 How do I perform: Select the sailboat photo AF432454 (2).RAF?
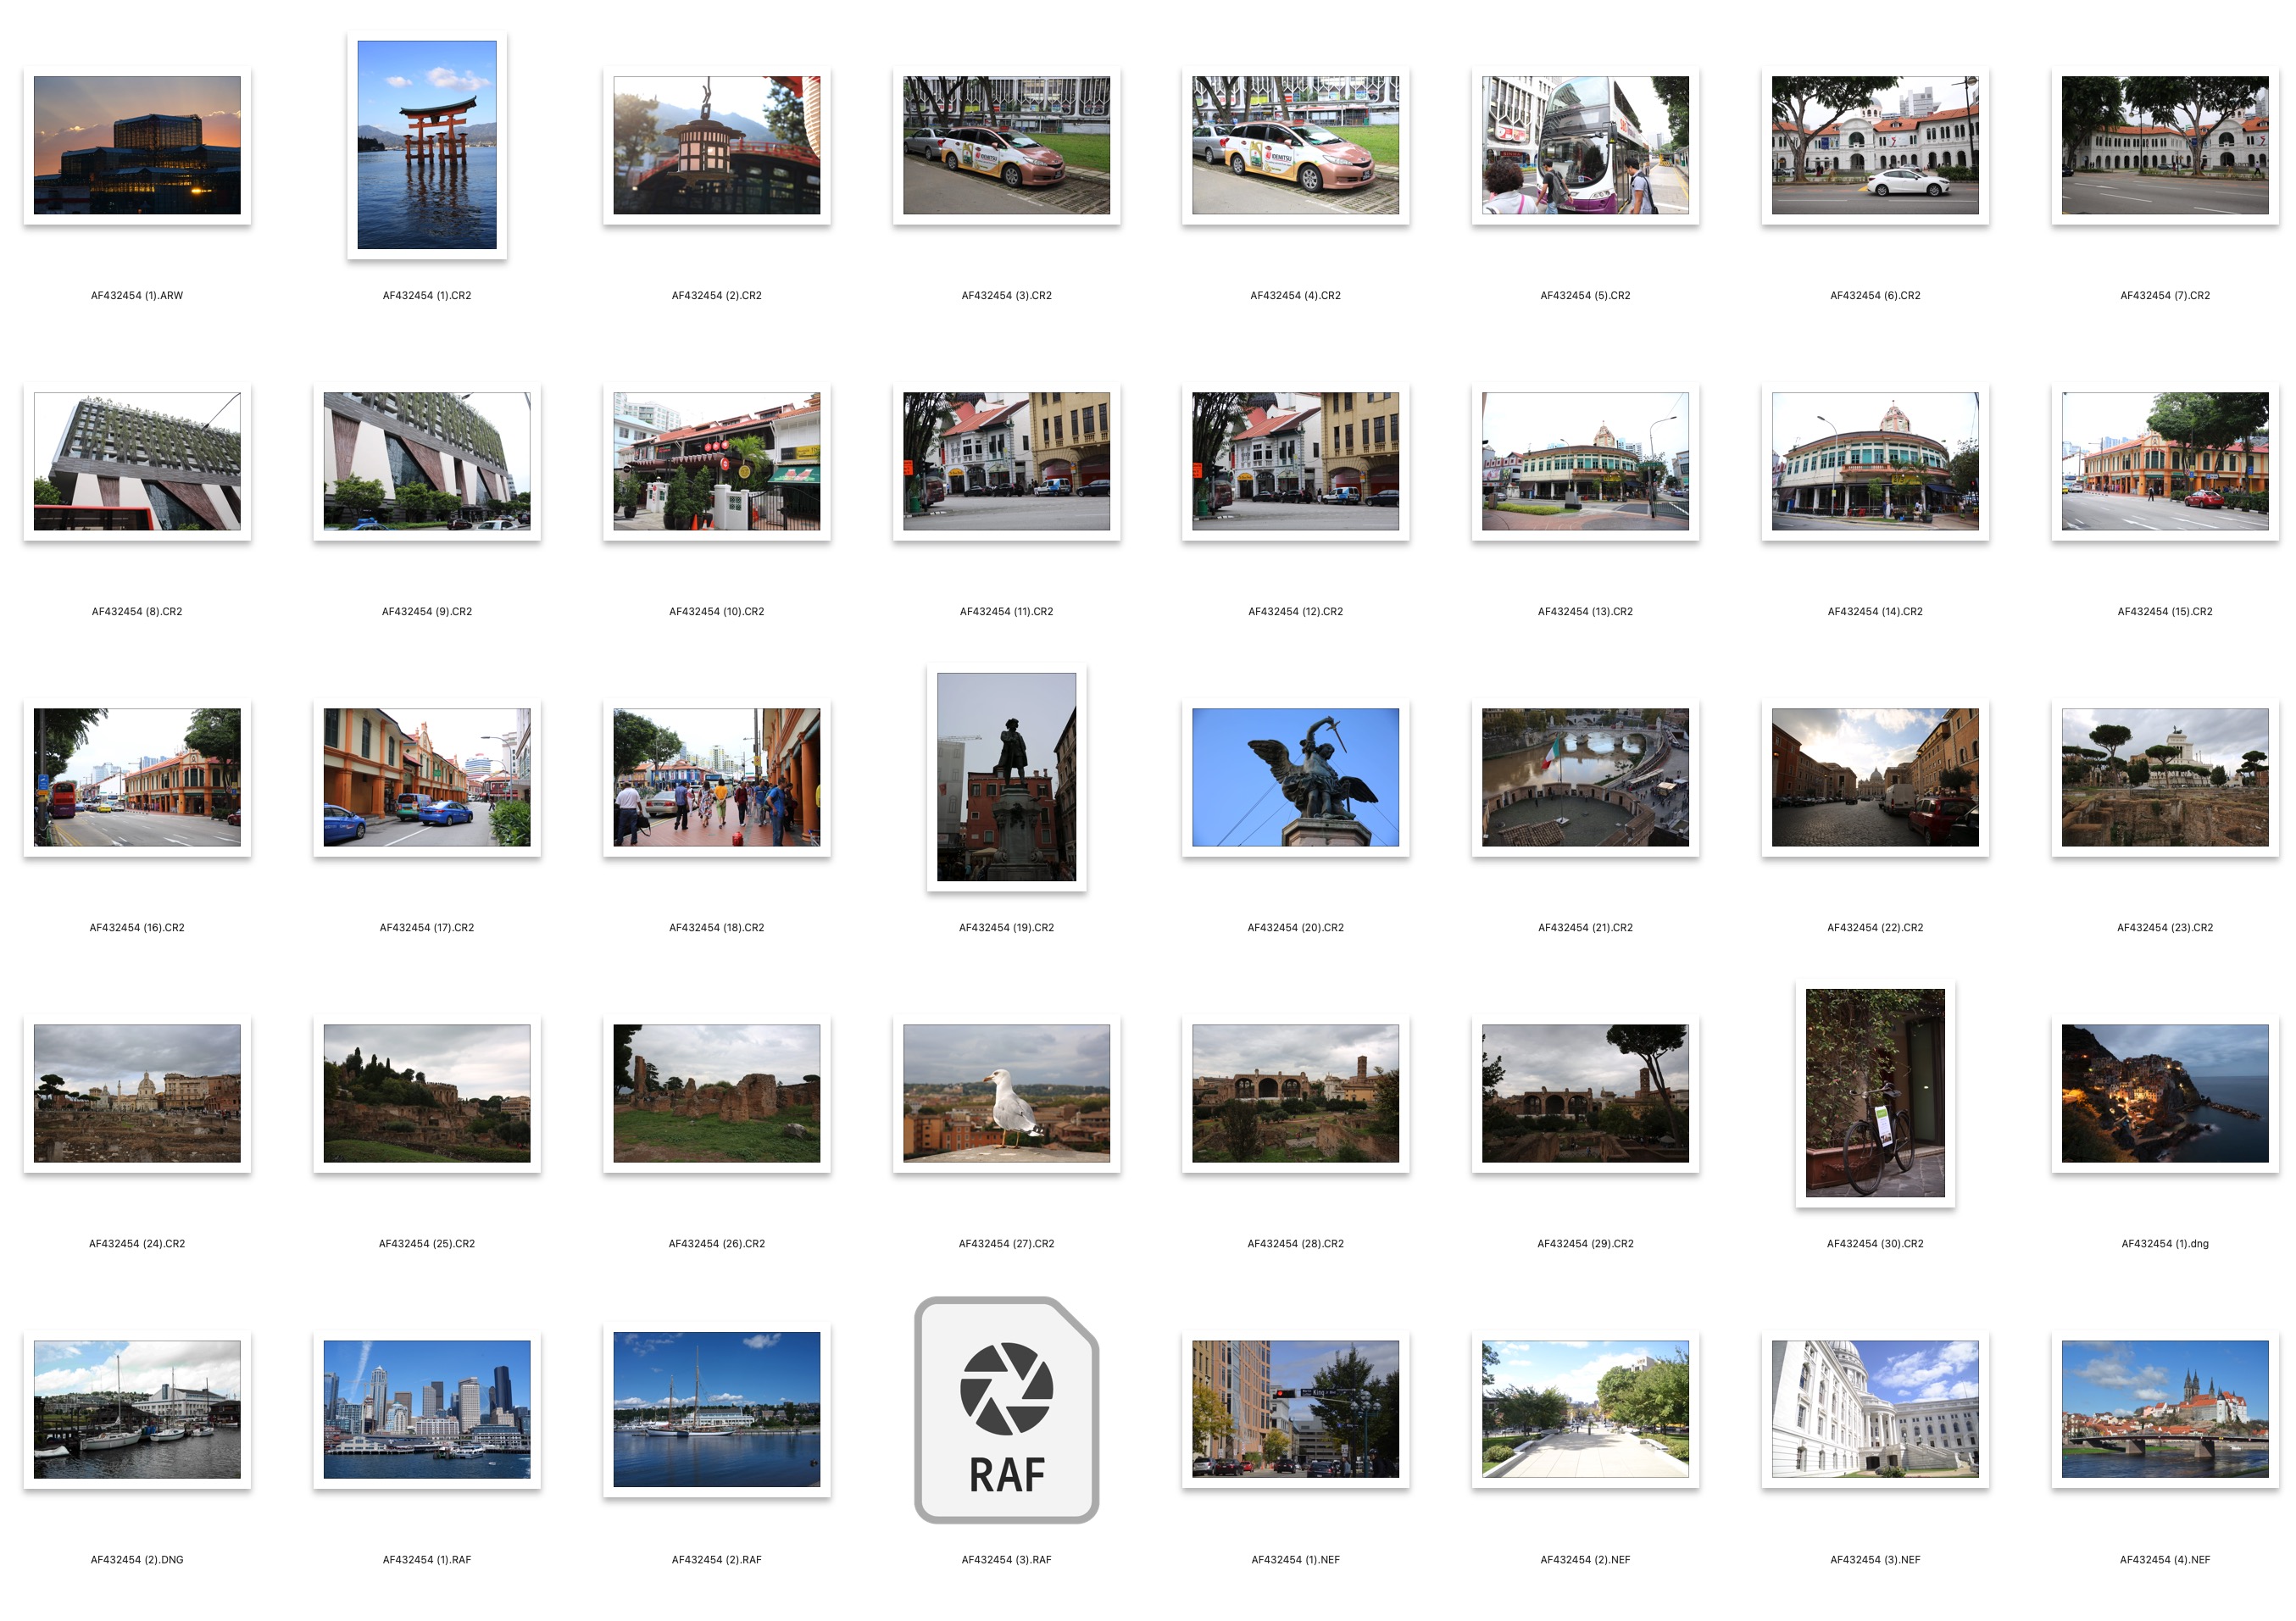(716, 1409)
